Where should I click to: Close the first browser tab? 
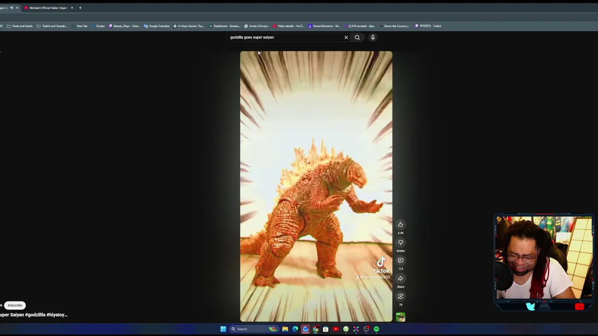click(17, 8)
